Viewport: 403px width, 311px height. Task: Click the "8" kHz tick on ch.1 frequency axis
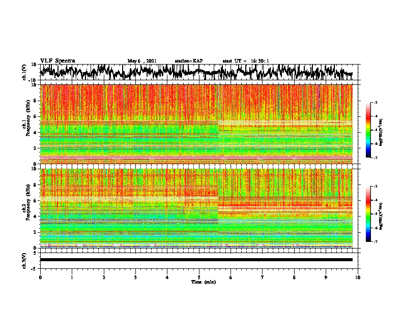(35, 101)
